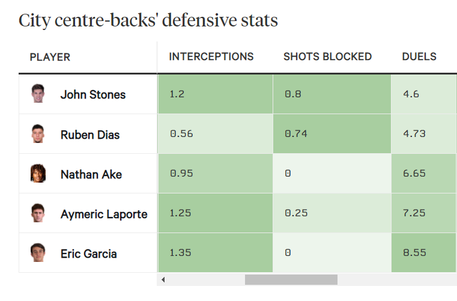The image size is (457, 301).
Task: Select the Nathan Ake name
Action: [x=91, y=174]
